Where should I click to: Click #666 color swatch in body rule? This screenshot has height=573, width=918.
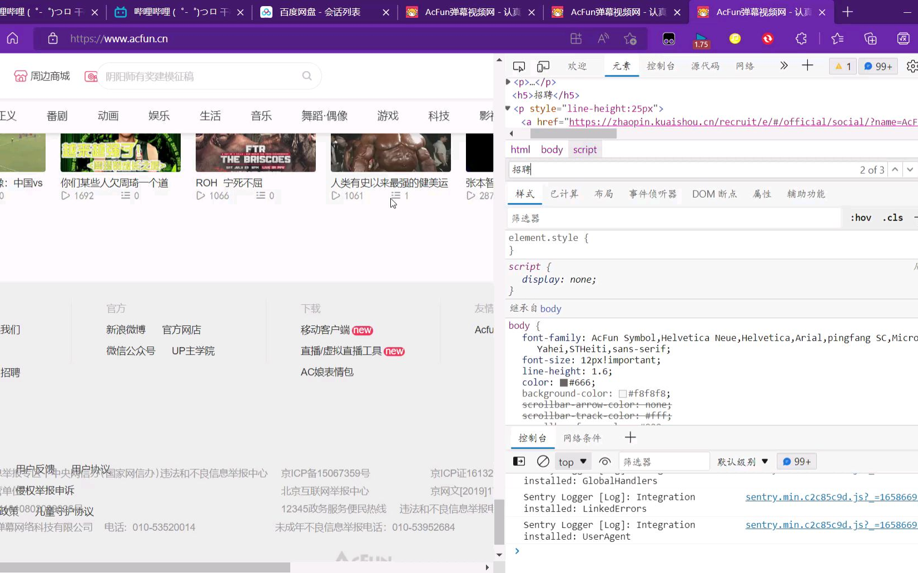tap(564, 383)
